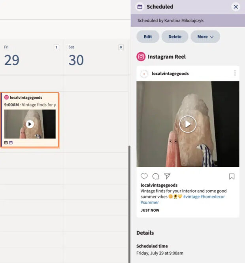The height and width of the screenshot is (263, 245).
Task: Click the #vintage hashtag
Action: (191, 197)
